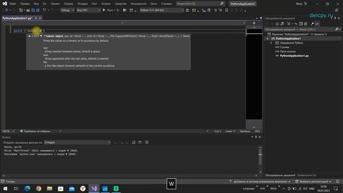Save current file with the single floppy icon

tap(33, 10)
